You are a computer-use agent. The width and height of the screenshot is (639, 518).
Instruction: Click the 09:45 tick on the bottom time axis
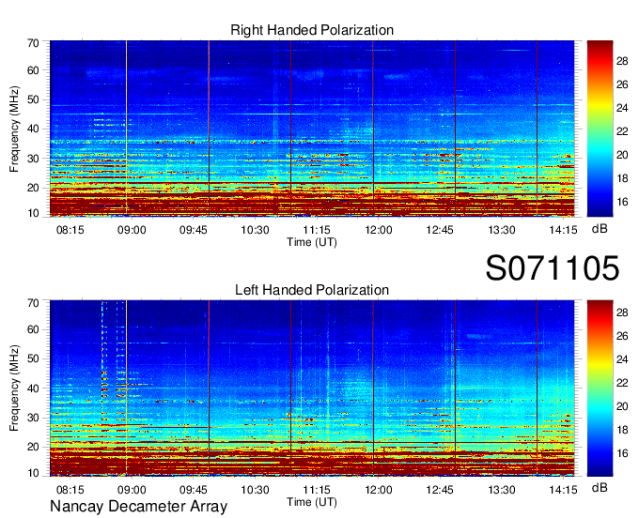(194, 490)
